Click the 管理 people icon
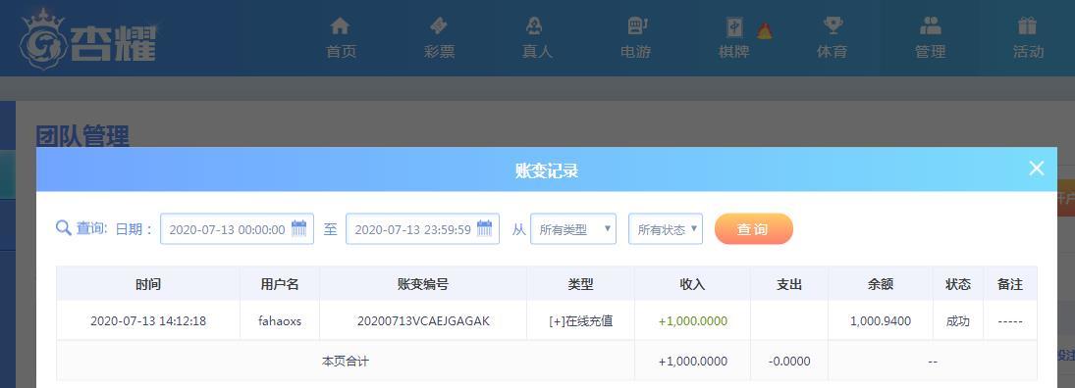Image resolution: width=1075 pixels, height=388 pixels. [x=931, y=26]
